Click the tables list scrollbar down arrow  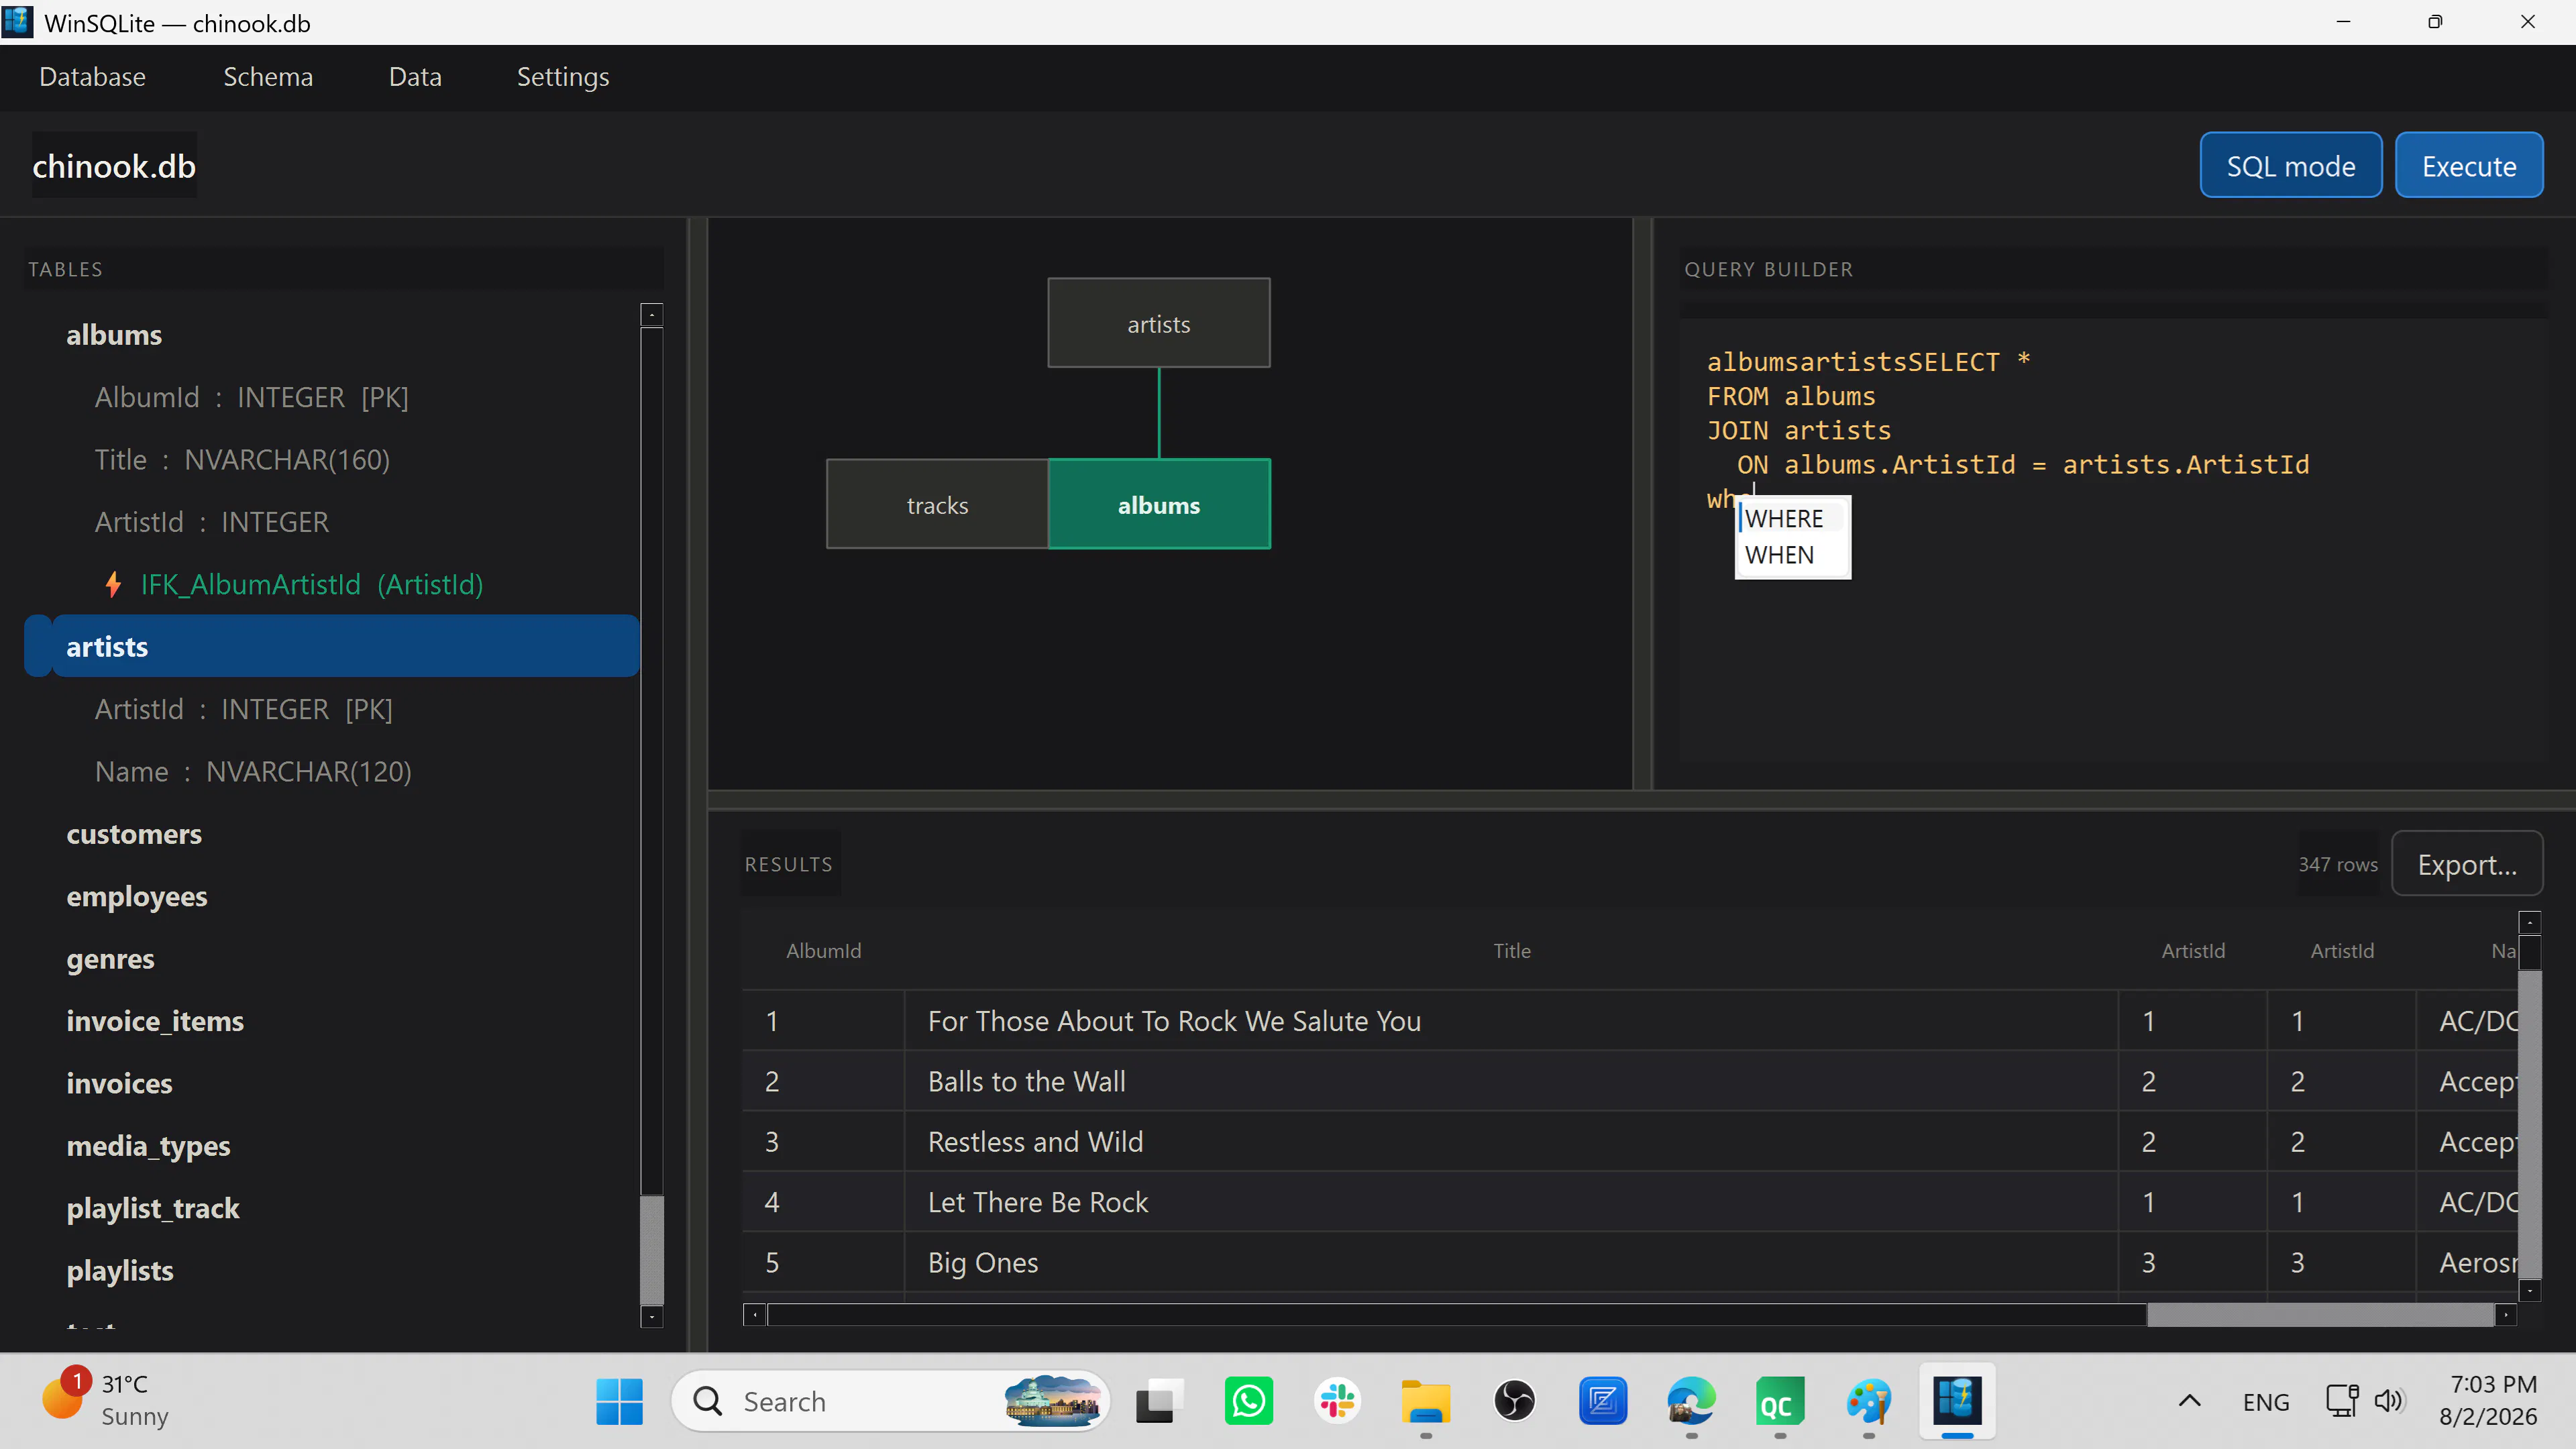[651, 1316]
